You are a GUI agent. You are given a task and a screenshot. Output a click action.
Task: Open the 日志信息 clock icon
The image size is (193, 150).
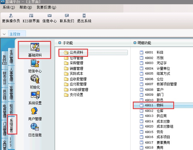coord(35,127)
